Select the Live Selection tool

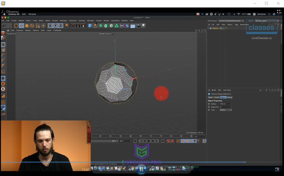[x=16, y=26]
